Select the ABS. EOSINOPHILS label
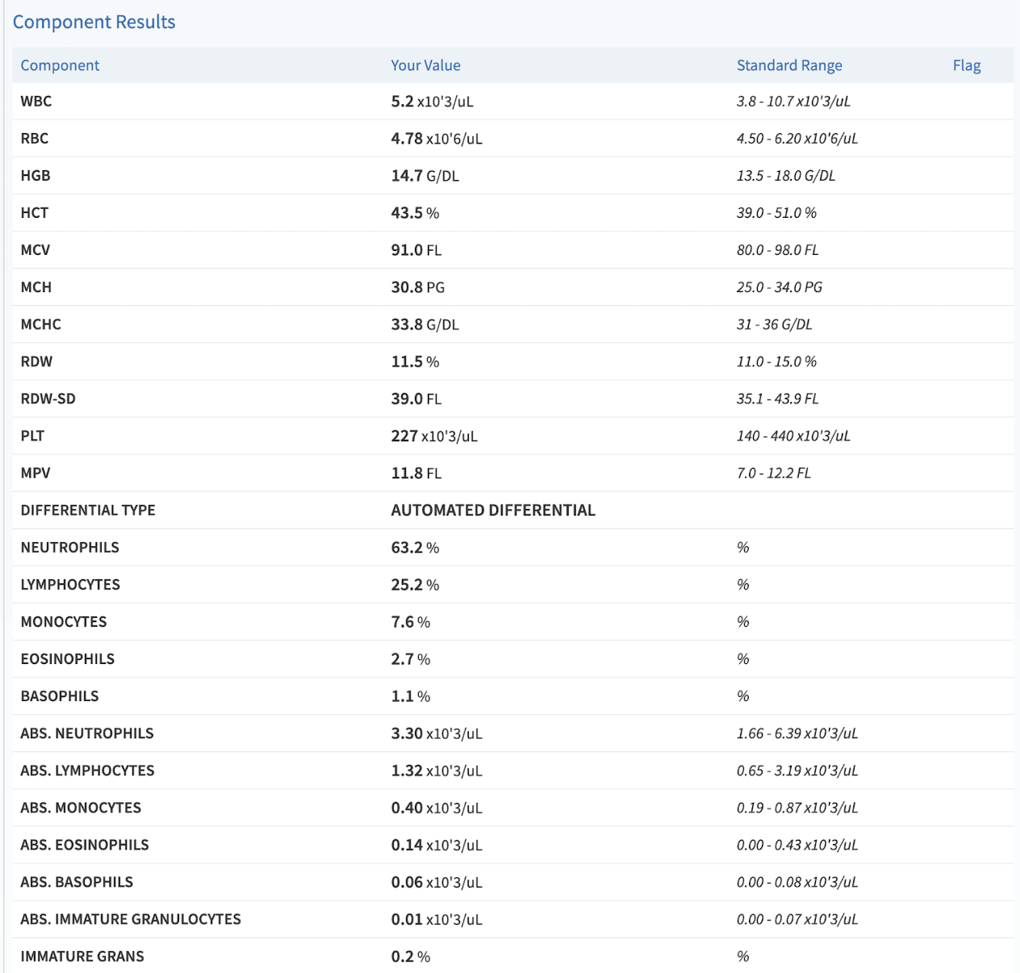1020x973 pixels. (85, 844)
